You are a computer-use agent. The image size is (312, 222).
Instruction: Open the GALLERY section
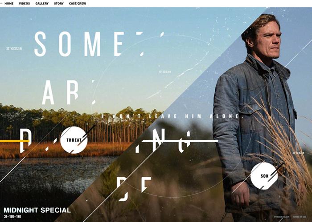pos(42,4)
